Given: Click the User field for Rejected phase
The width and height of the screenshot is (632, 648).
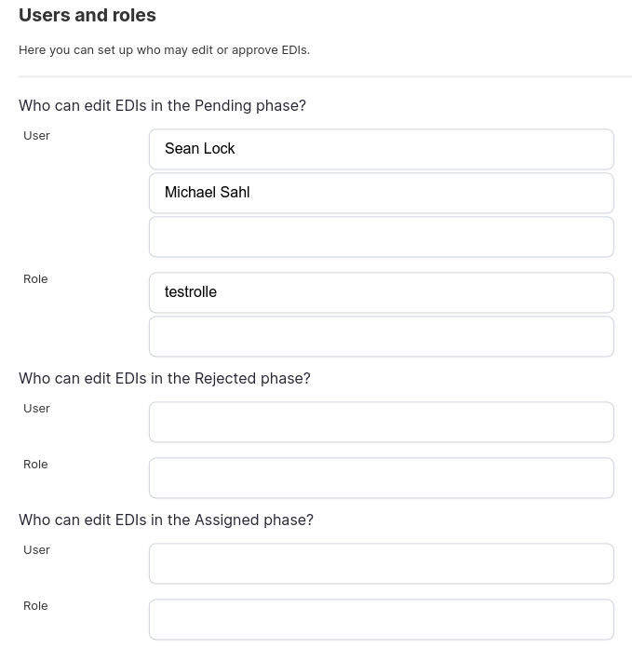Looking at the screenshot, I should pos(381,422).
